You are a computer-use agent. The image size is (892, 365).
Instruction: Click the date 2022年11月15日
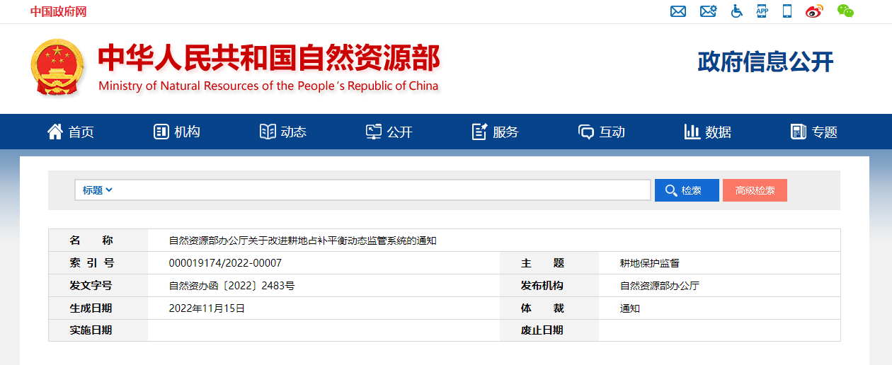(207, 308)
